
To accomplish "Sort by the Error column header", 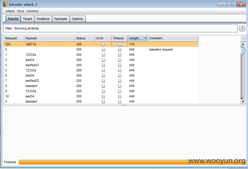I will tap(103, 38).
